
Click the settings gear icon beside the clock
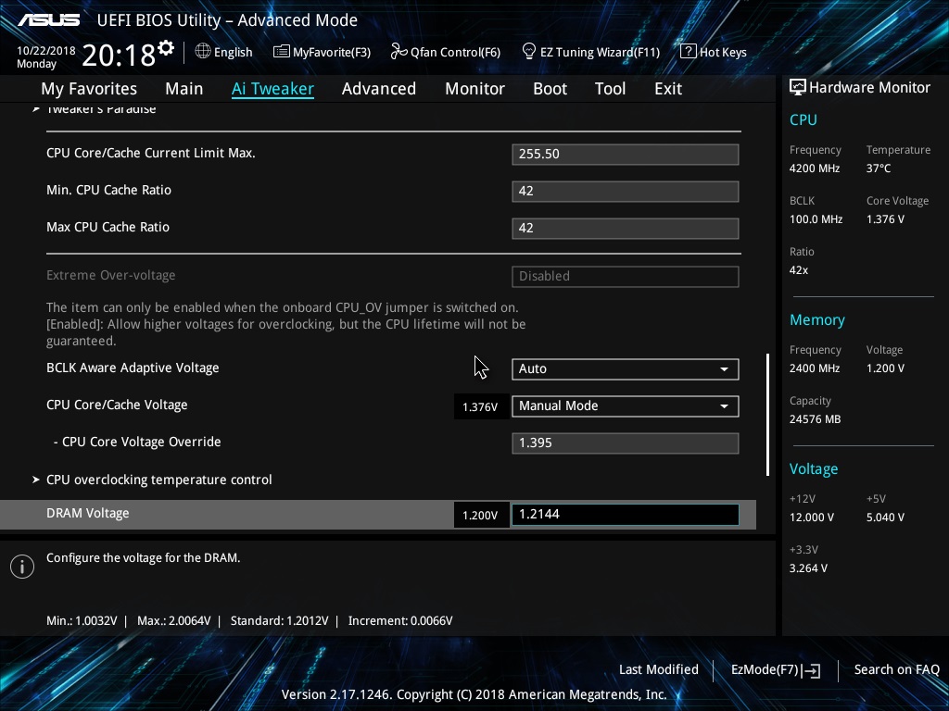[x=166, y=48]
